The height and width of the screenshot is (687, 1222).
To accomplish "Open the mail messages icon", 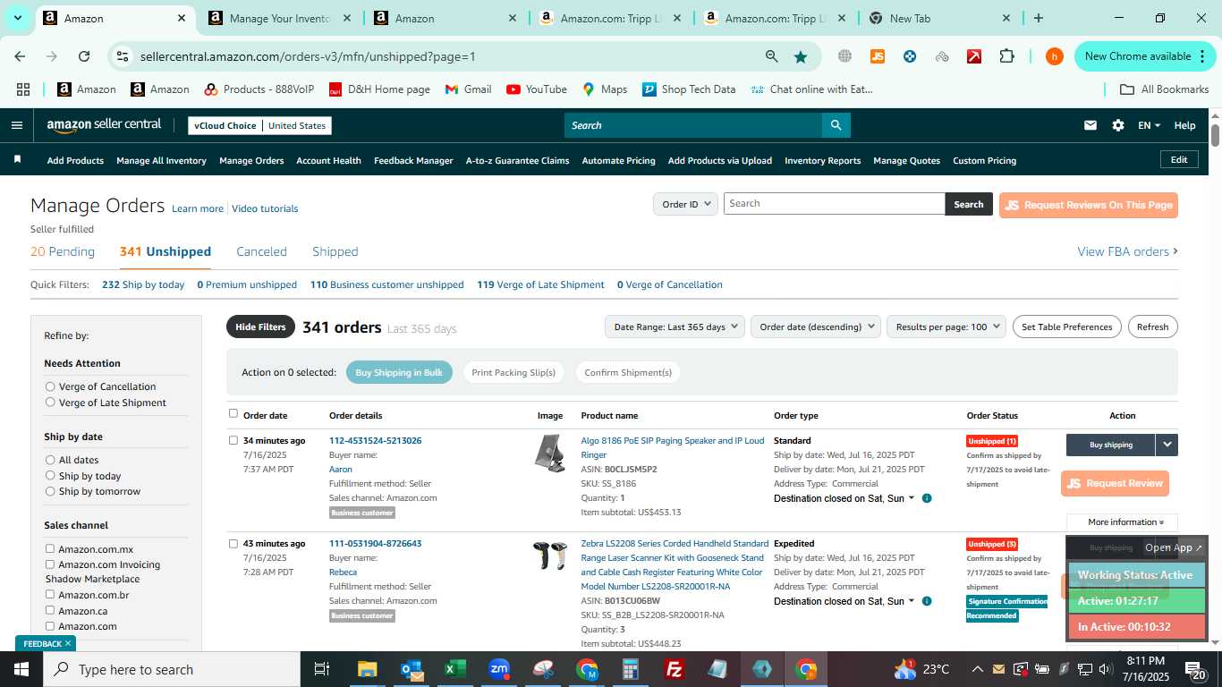I will (1090, 125).
